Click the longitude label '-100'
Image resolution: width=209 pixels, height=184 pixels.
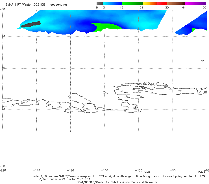click(x=138, y=170)
